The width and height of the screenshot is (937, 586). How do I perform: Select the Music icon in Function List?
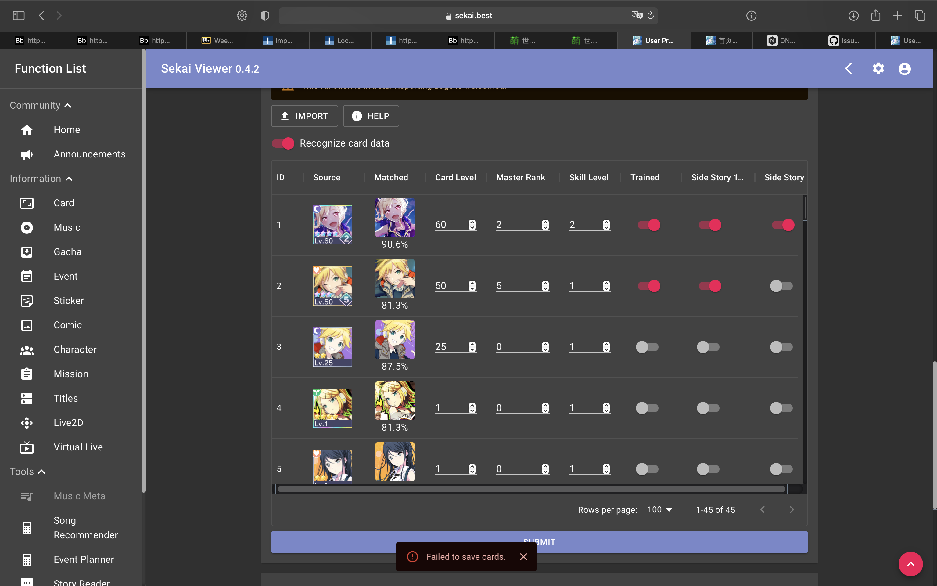pos(26,227)
